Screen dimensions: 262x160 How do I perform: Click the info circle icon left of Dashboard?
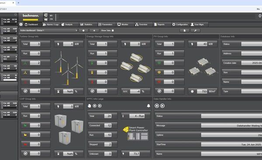click(x=21, y=24)
